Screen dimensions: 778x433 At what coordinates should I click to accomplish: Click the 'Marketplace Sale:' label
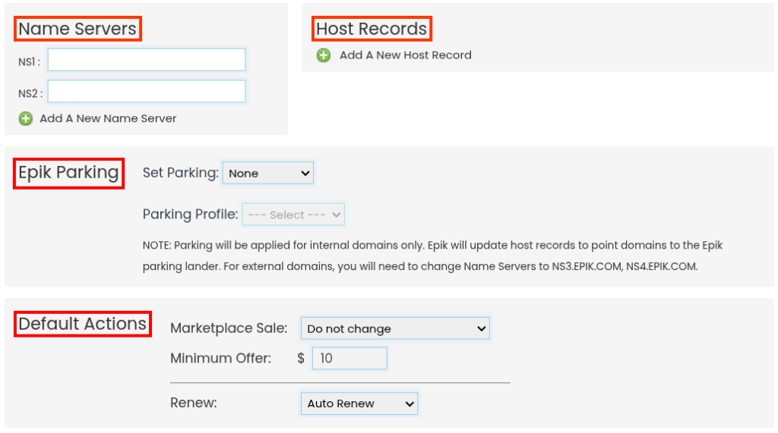click(229, 328)
